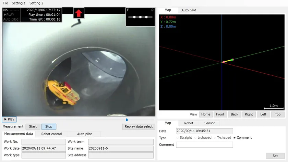Set map view to Top
The height and width of the screenshot is (162, 288).
tap(277, 114)
